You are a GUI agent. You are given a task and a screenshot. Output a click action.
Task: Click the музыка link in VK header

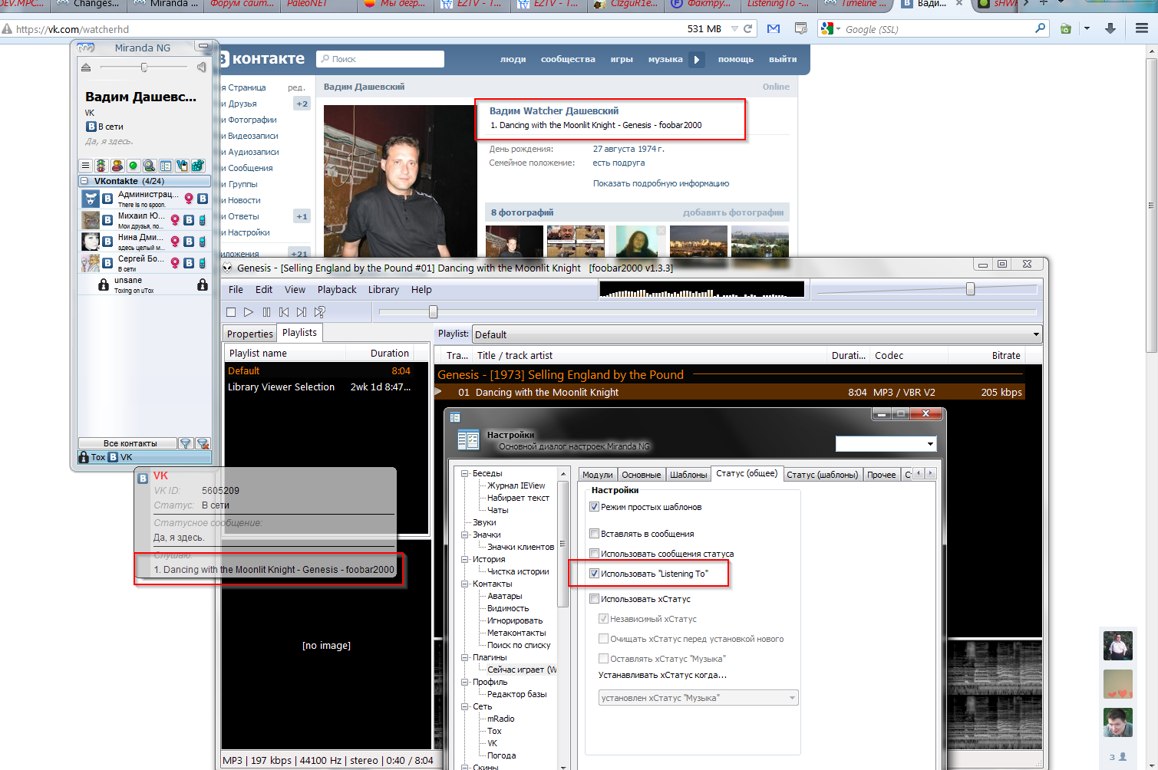(665, 59)
